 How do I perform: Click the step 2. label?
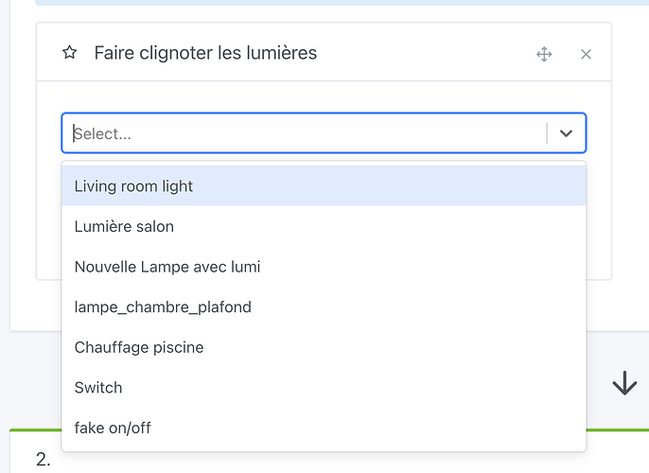[x=43, y=461]
